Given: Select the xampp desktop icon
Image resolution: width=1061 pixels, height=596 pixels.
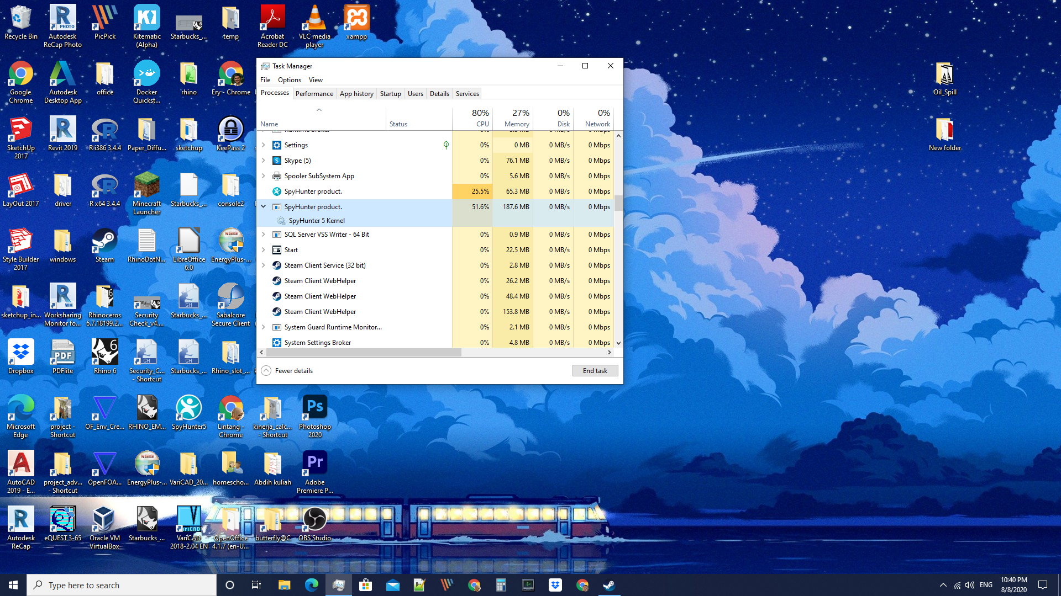Looking at the screenshot, I should [356, 23].
